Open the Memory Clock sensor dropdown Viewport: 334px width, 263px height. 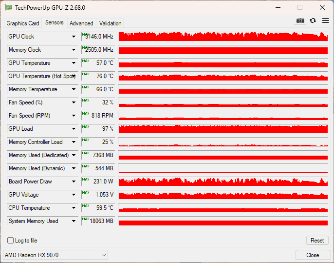pos(74,50)
